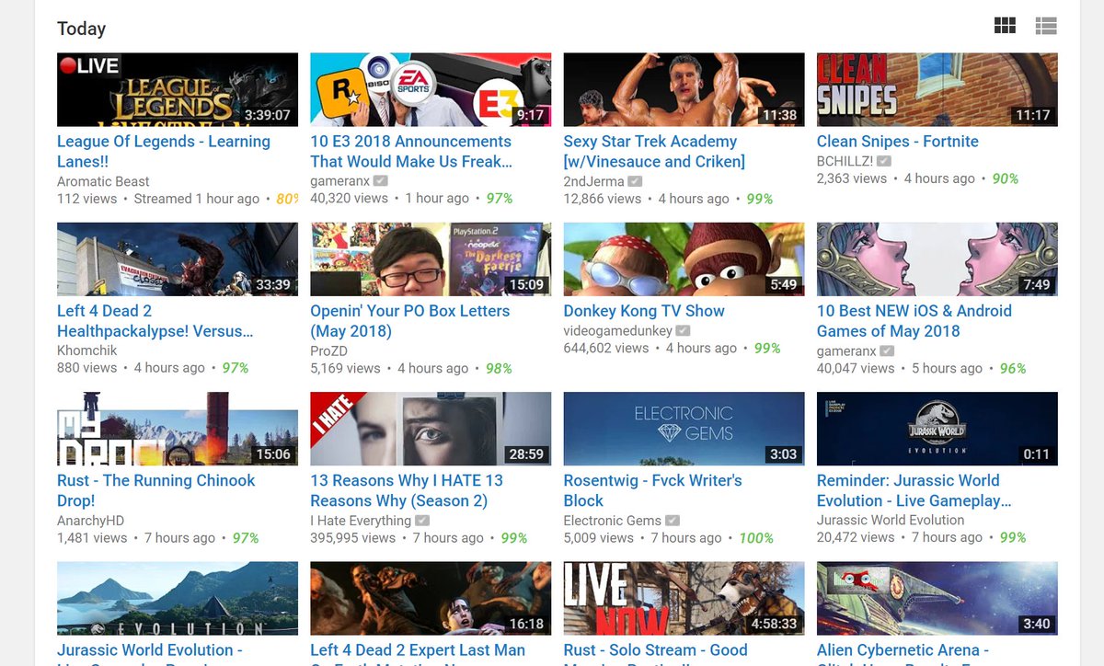This screenshot has height=666, width=1104.
Task: Click '10 E3 2018 Announcements' video title
Action: [411, 152]
